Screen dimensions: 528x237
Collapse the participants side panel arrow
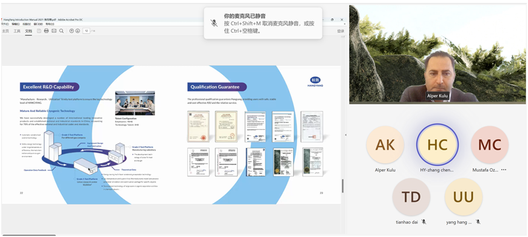[x=346, y=135]
